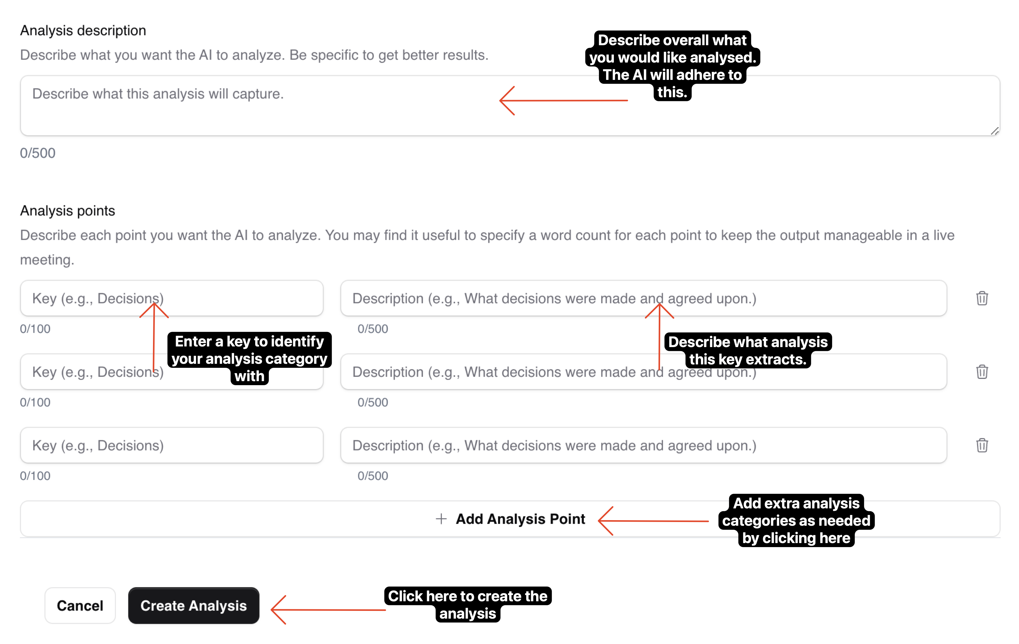Click the second Description input field
Screen dimensions: 1019x644
pyautogui.click(x=645, y=372)
